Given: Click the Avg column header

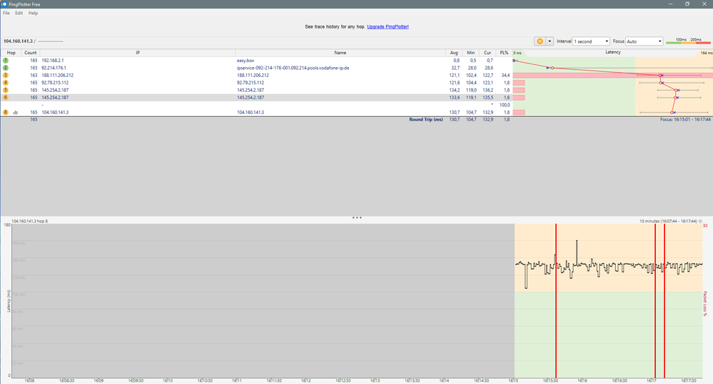Looking at the screenshot, I should [454, 53].
